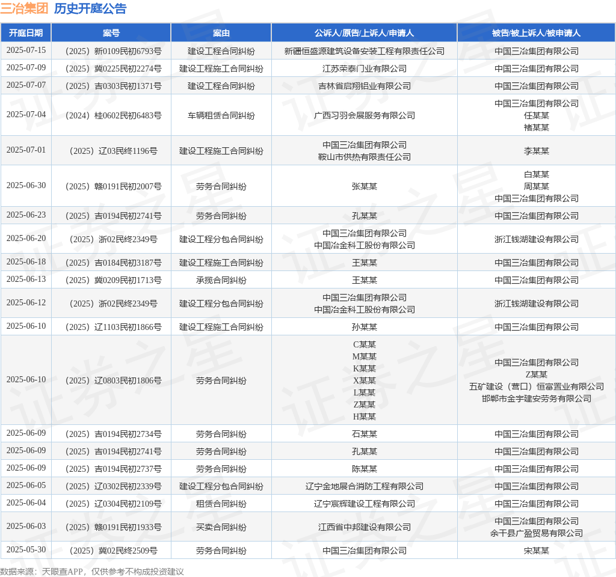This screenshot has height=577, width=616.
Task: Click 五矿建设(营口)恒富置业有限公司 defendant
Action: (x=536, y=386)
